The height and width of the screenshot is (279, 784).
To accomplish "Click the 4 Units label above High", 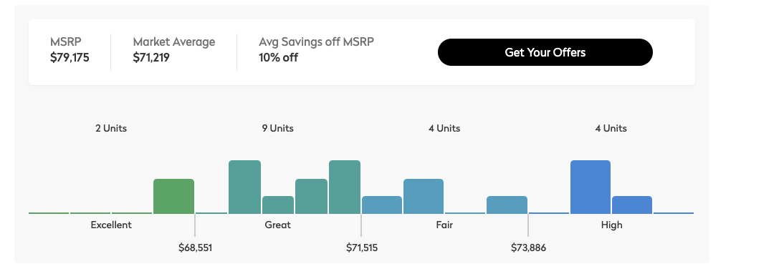I will (x=611, y=128).
